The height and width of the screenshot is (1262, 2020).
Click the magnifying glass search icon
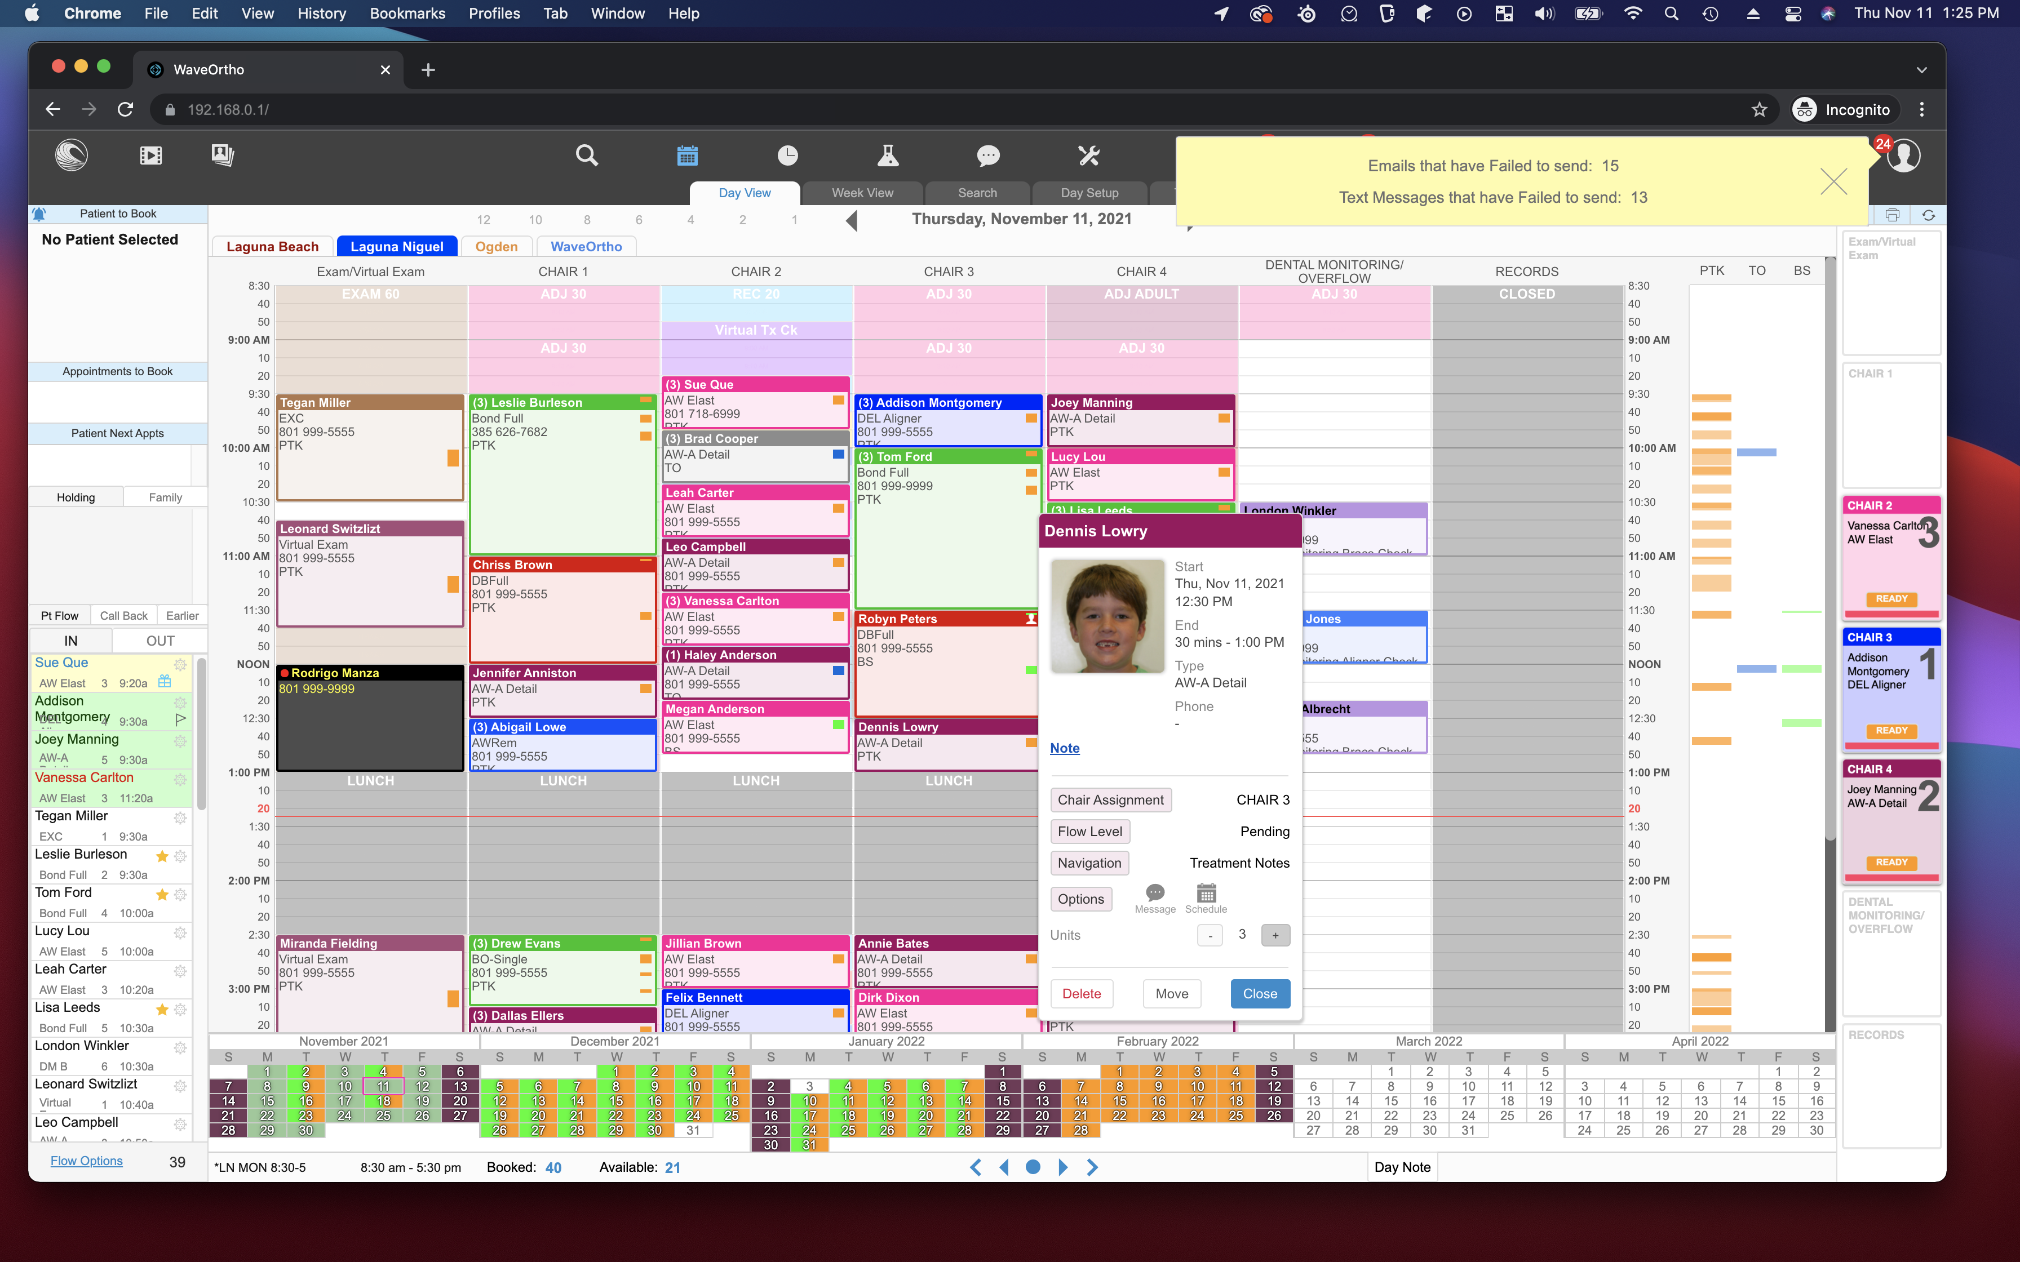pyautogui.click(x=587, y=155)
